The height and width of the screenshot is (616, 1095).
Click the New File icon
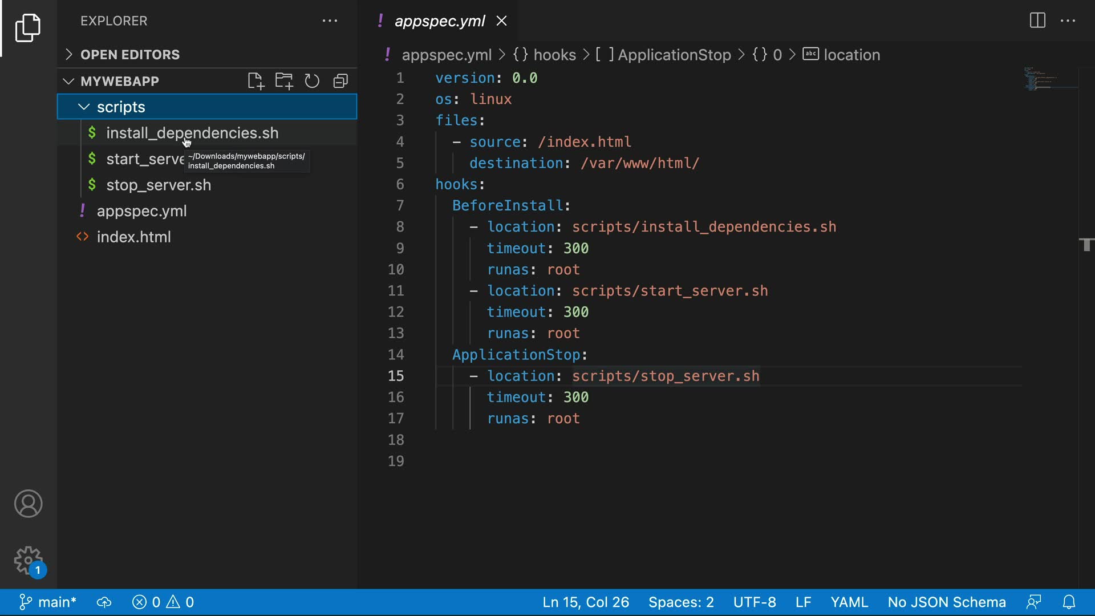coord(256,81)
